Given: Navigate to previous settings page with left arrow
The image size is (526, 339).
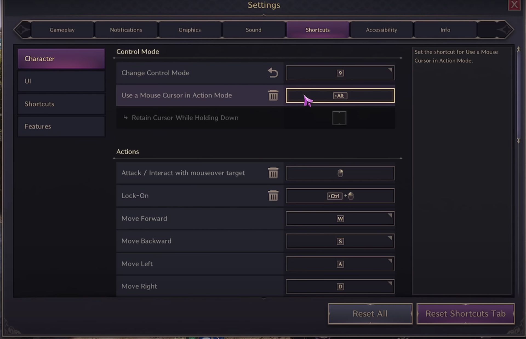Looking at the screenshot, I should (x=21, y=30).
